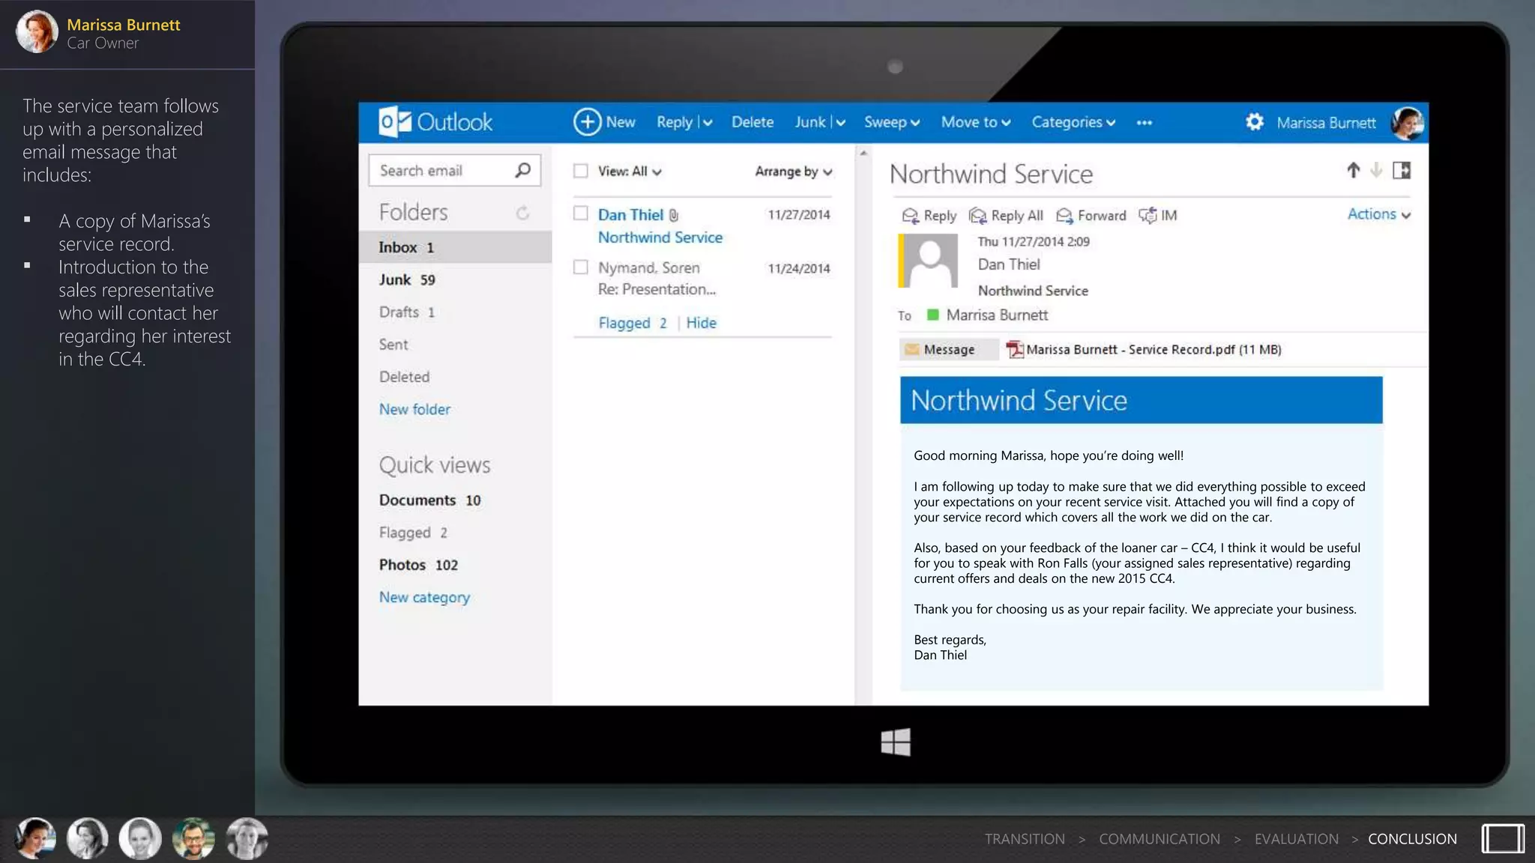Screen dimensions: 1535x863
Task: Click the search magnifier icon
Action: (x=522, y=171)
